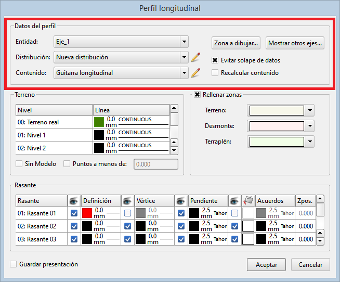Screen dimensions: 340x282
Task: Click the paint bucket fill column header
Action: pyautogui.click(x=249, y=201)
